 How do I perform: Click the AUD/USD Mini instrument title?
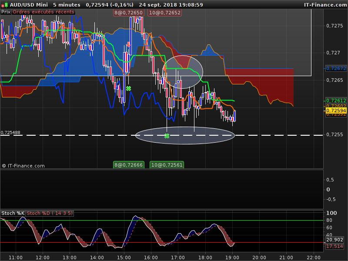click(29, 5)
